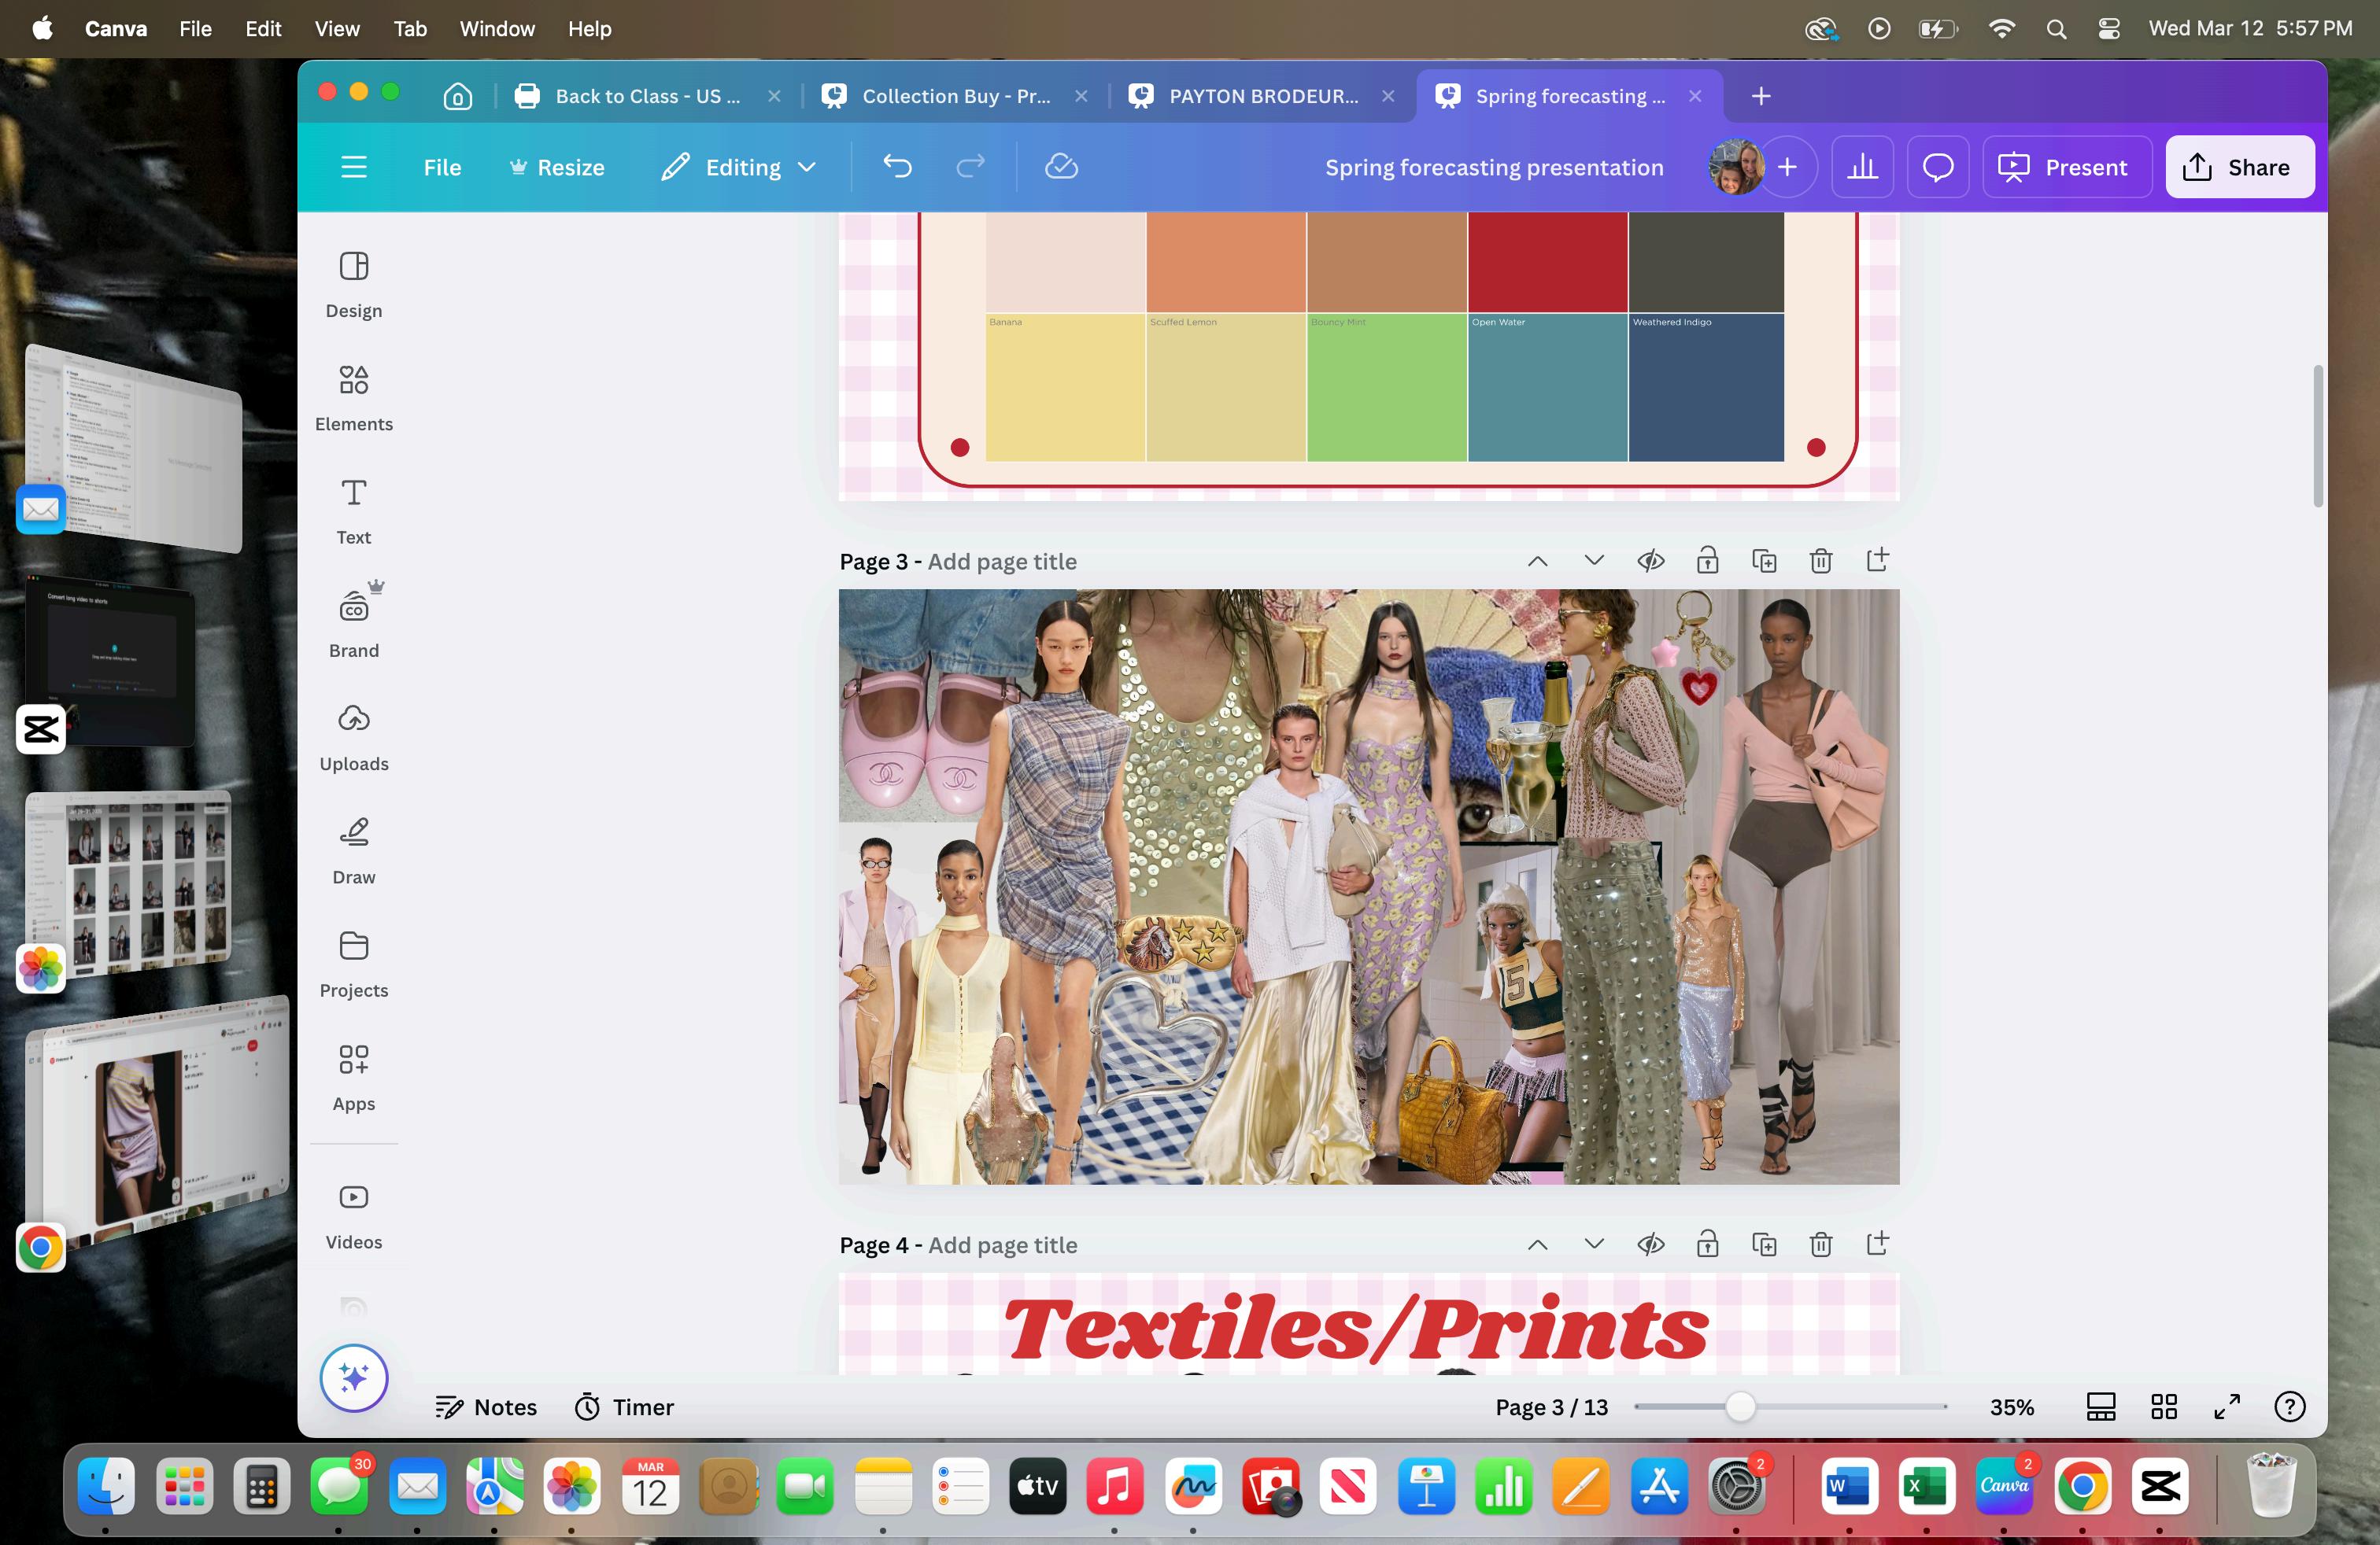Viewport: 2380px width, 1545px height.
Task: Open the Editing mode dropdown
Action: click(x=739, y=167)
